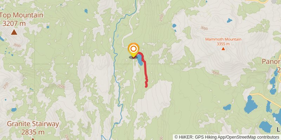Click the large blue lake in lower right
Screen dimensions: 281x140
[x=250, y=105]
